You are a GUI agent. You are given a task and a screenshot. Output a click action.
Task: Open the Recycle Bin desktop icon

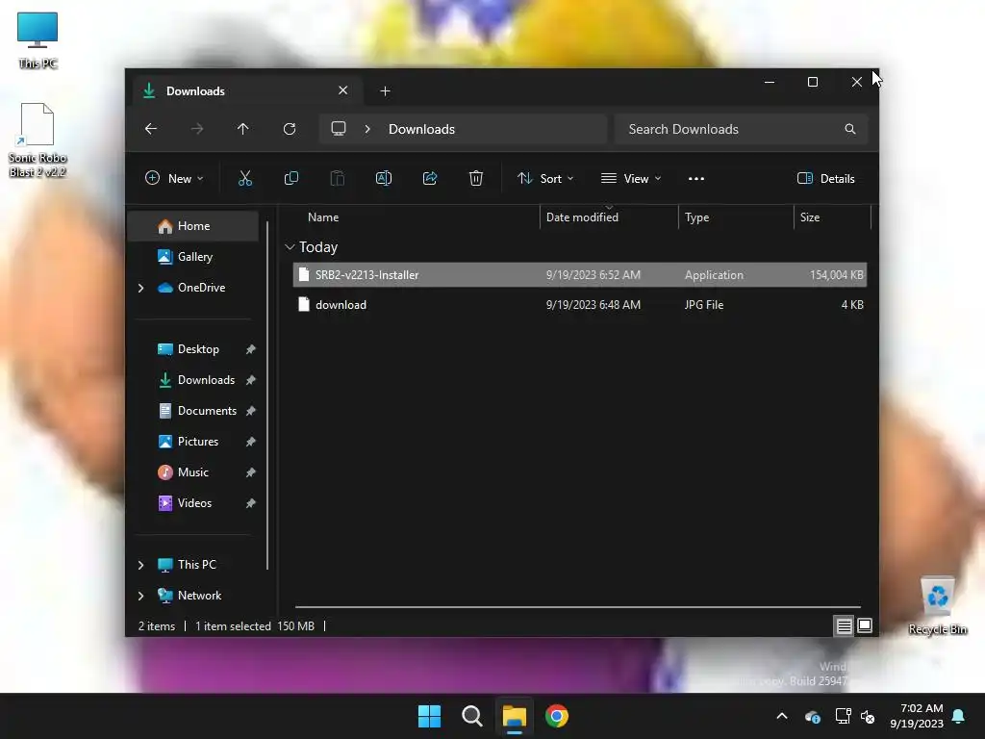coord(937,606)
